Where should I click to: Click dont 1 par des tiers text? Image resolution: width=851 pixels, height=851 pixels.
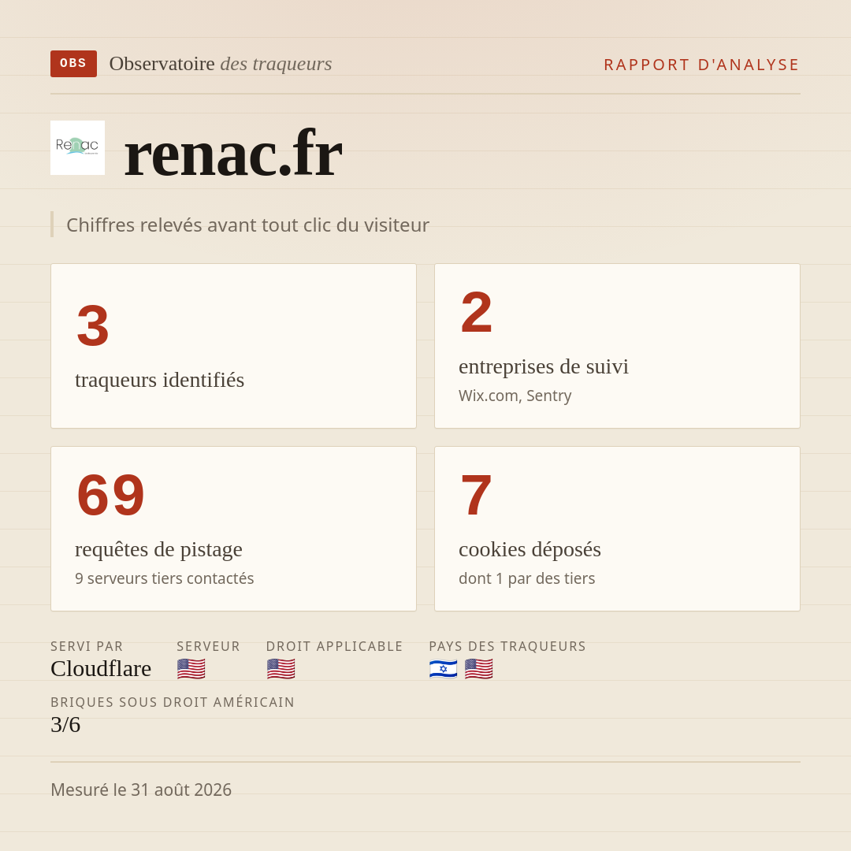[526, 578]
